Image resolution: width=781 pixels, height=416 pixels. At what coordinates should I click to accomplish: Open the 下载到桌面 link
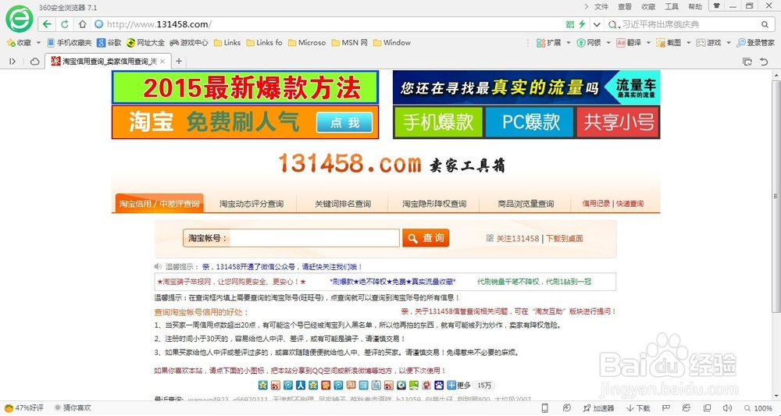point(565,238)
